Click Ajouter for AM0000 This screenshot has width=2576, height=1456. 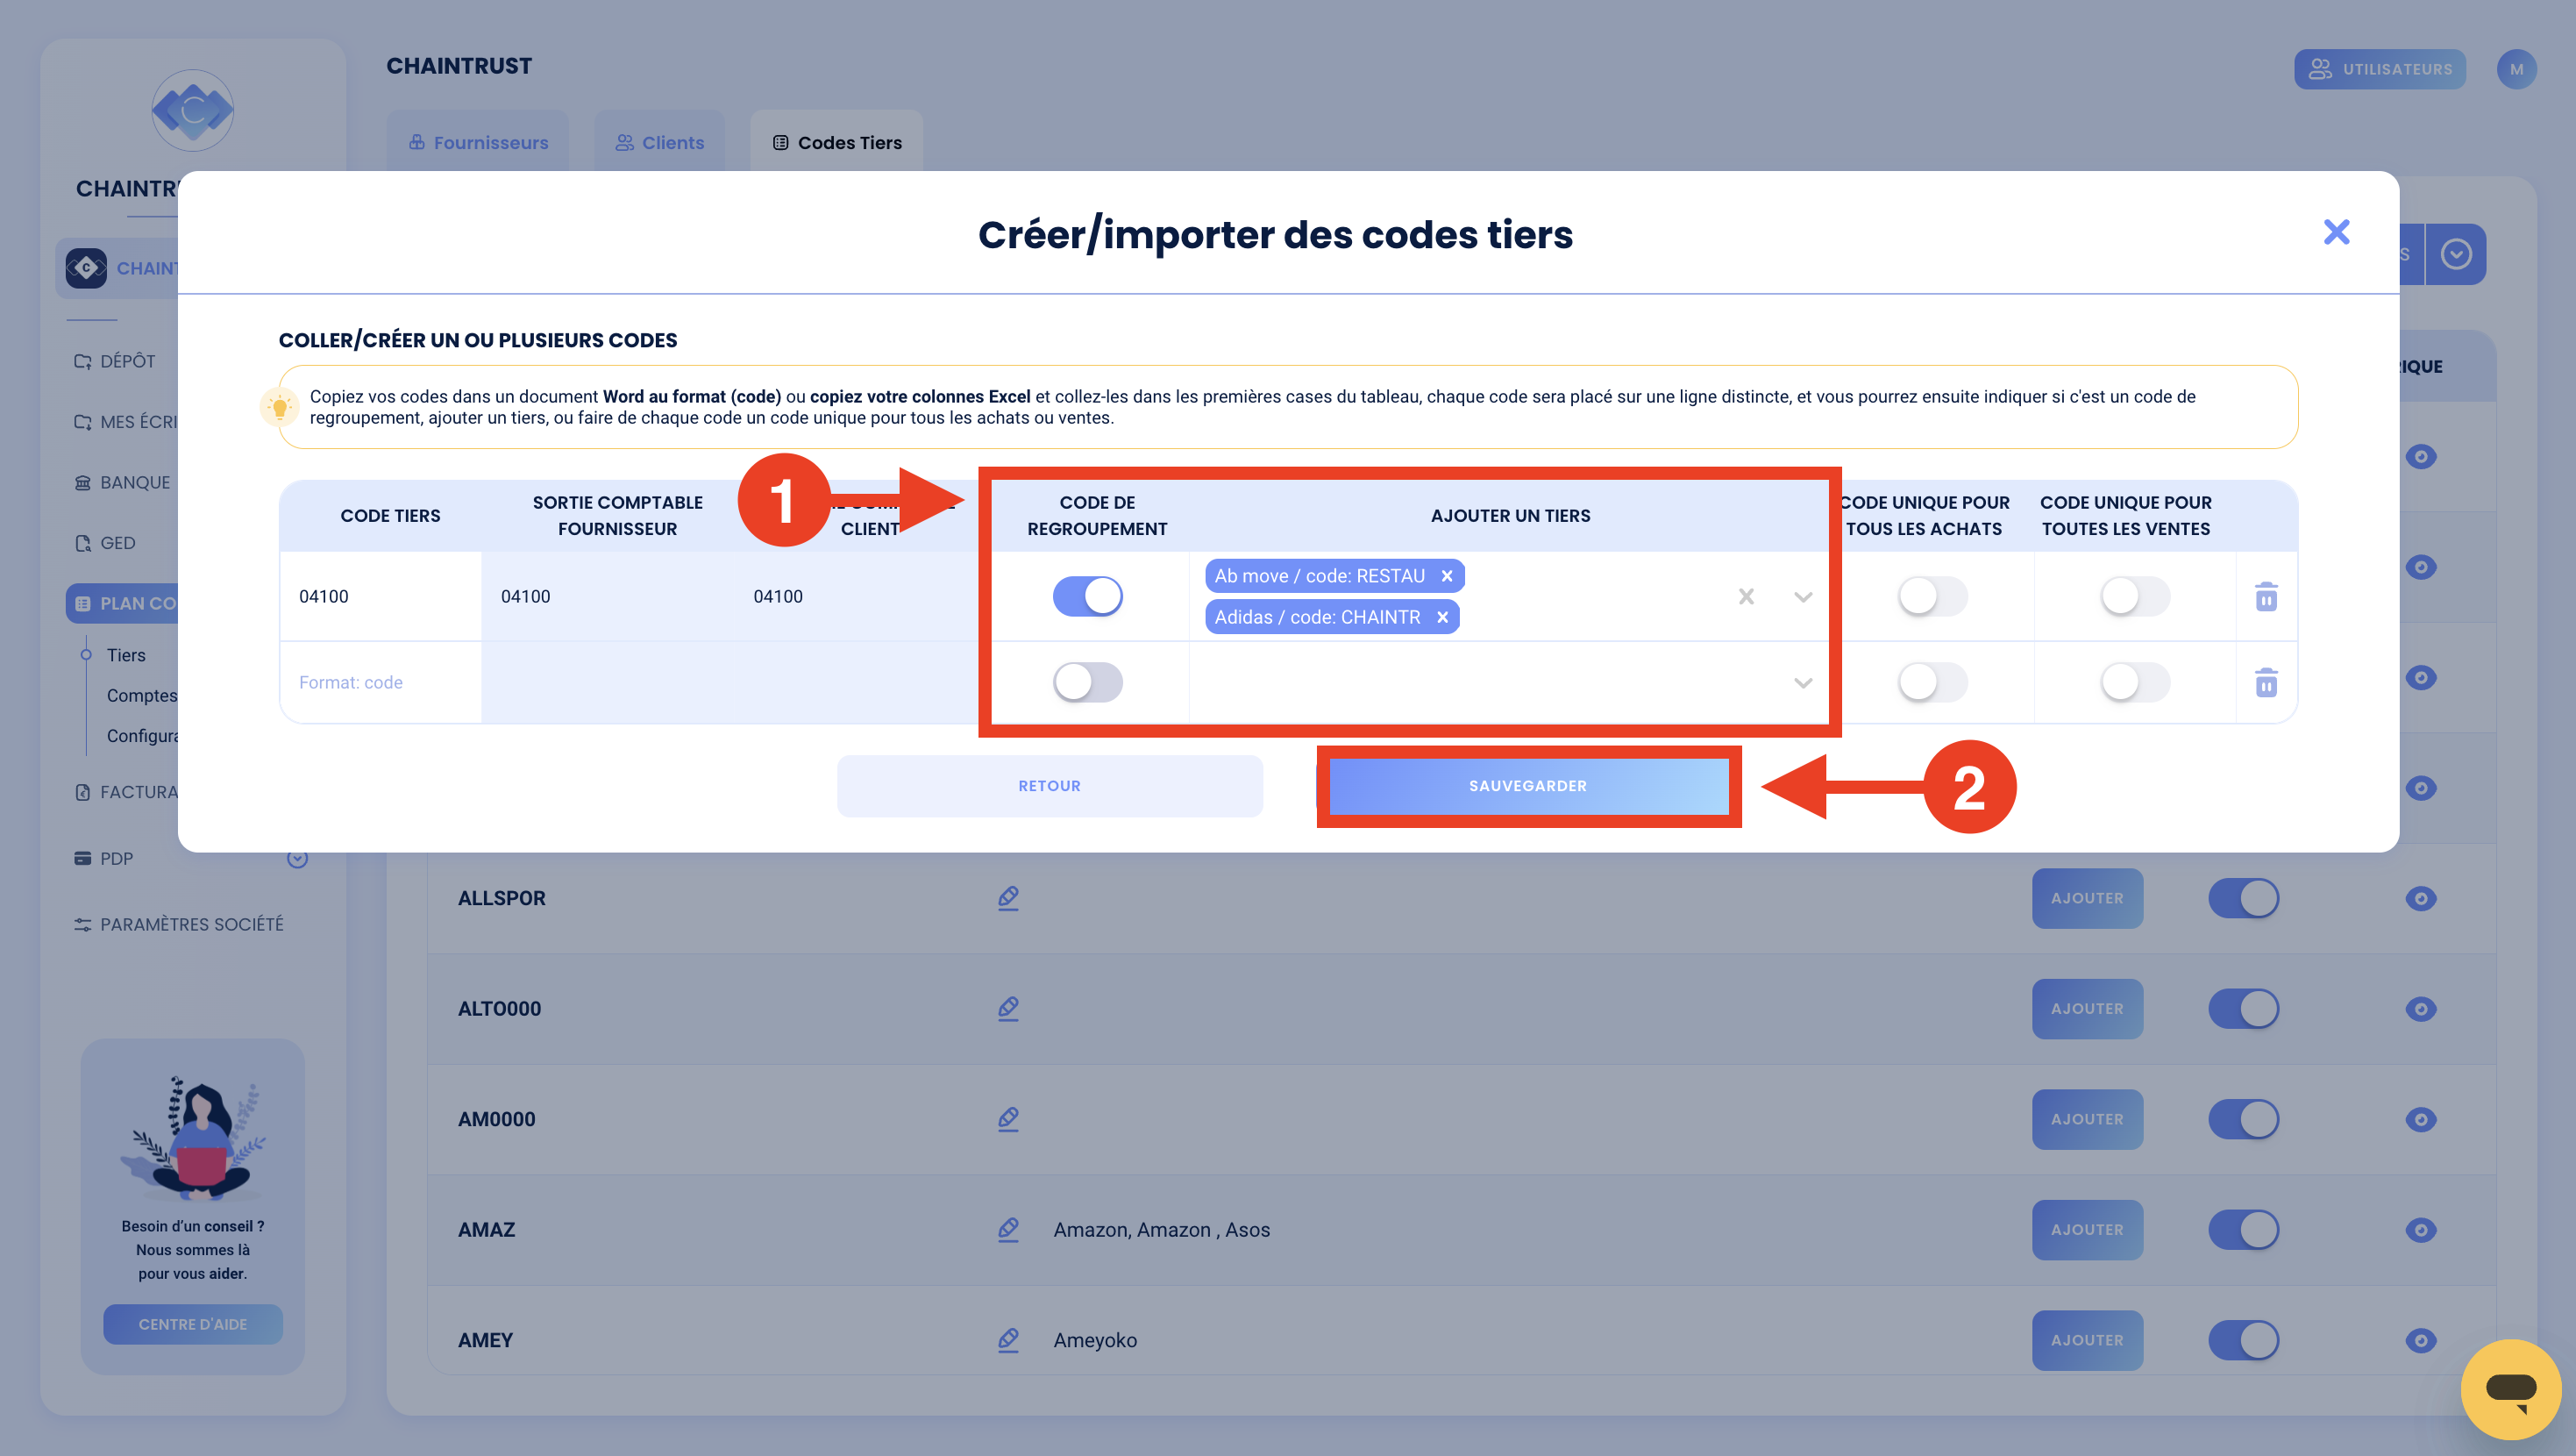pyautogui.click(x=2087, y=1119)
